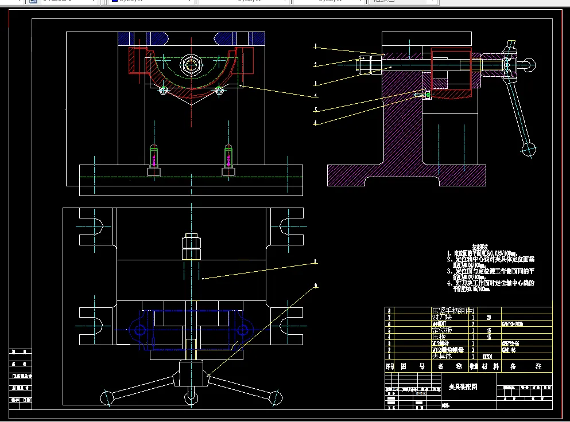Image resolution: width=570 pixels, height=422 pixels.
Task: Select the 技术要求 heading above the notes
Action: pyautogui.click(x=480, y=247)
